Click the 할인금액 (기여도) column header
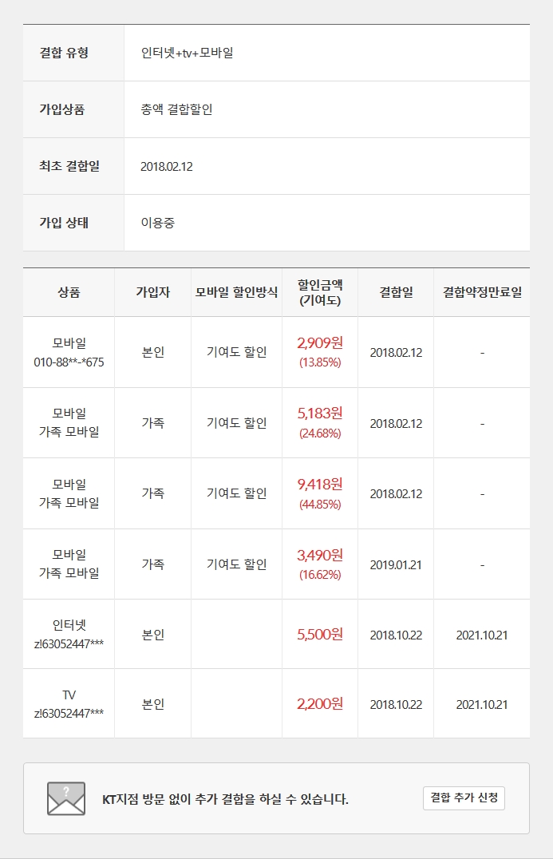The image size is (553, 859). 319,292
